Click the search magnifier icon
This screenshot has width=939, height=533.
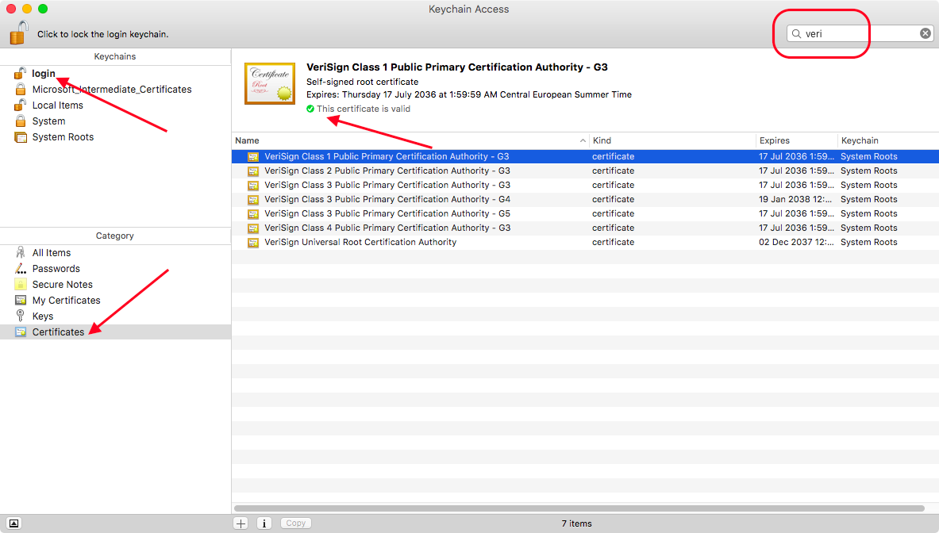796,33
